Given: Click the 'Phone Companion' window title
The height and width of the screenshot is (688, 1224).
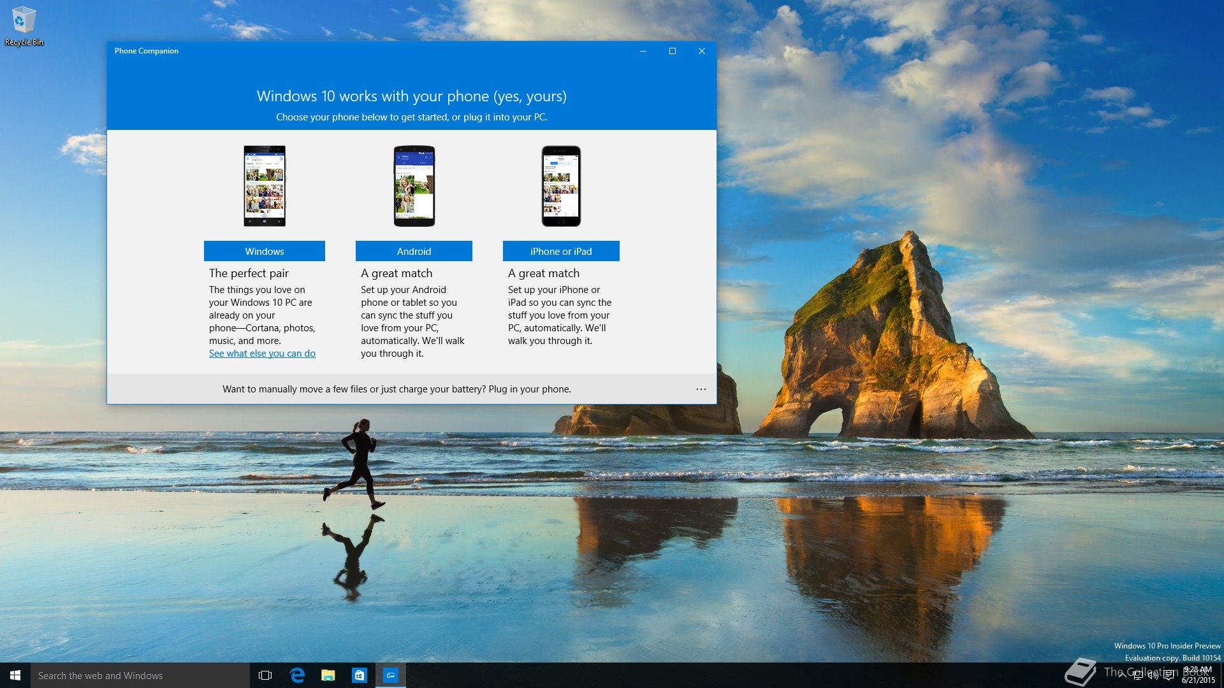Looking at the screenshot, I should point(147,51).
